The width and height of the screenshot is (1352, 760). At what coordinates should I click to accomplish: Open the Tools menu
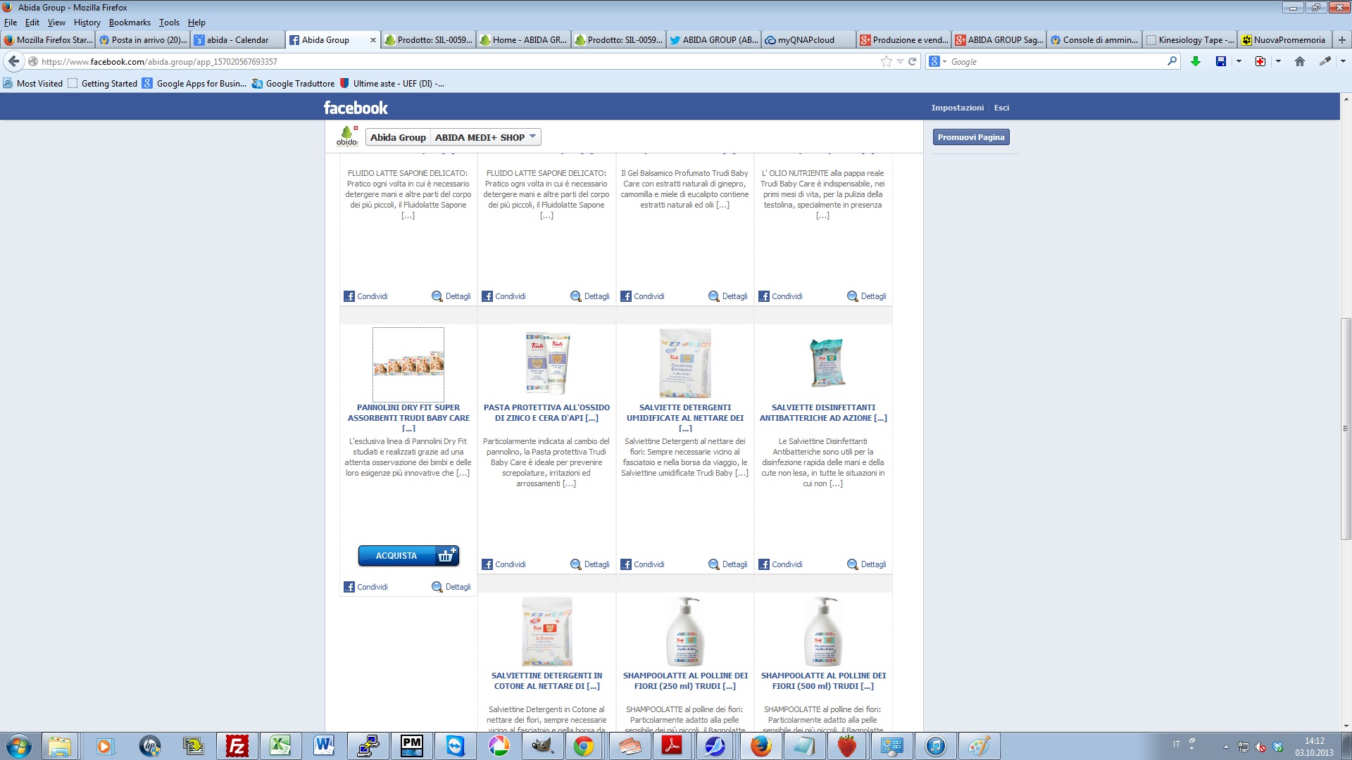coord(169,23)
